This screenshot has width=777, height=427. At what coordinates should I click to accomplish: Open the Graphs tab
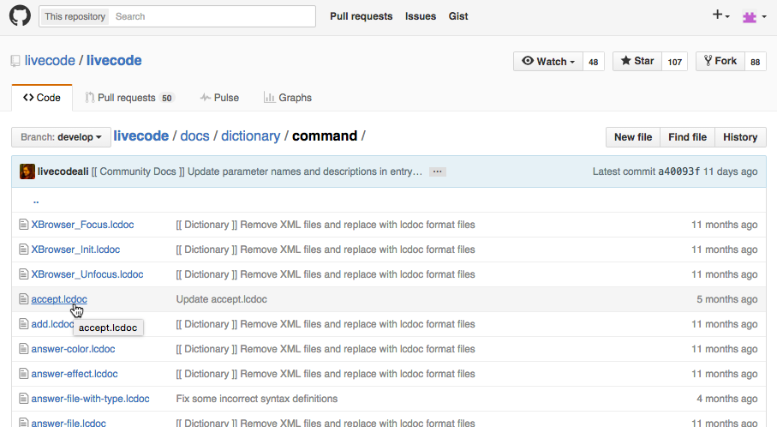[288, 98]
